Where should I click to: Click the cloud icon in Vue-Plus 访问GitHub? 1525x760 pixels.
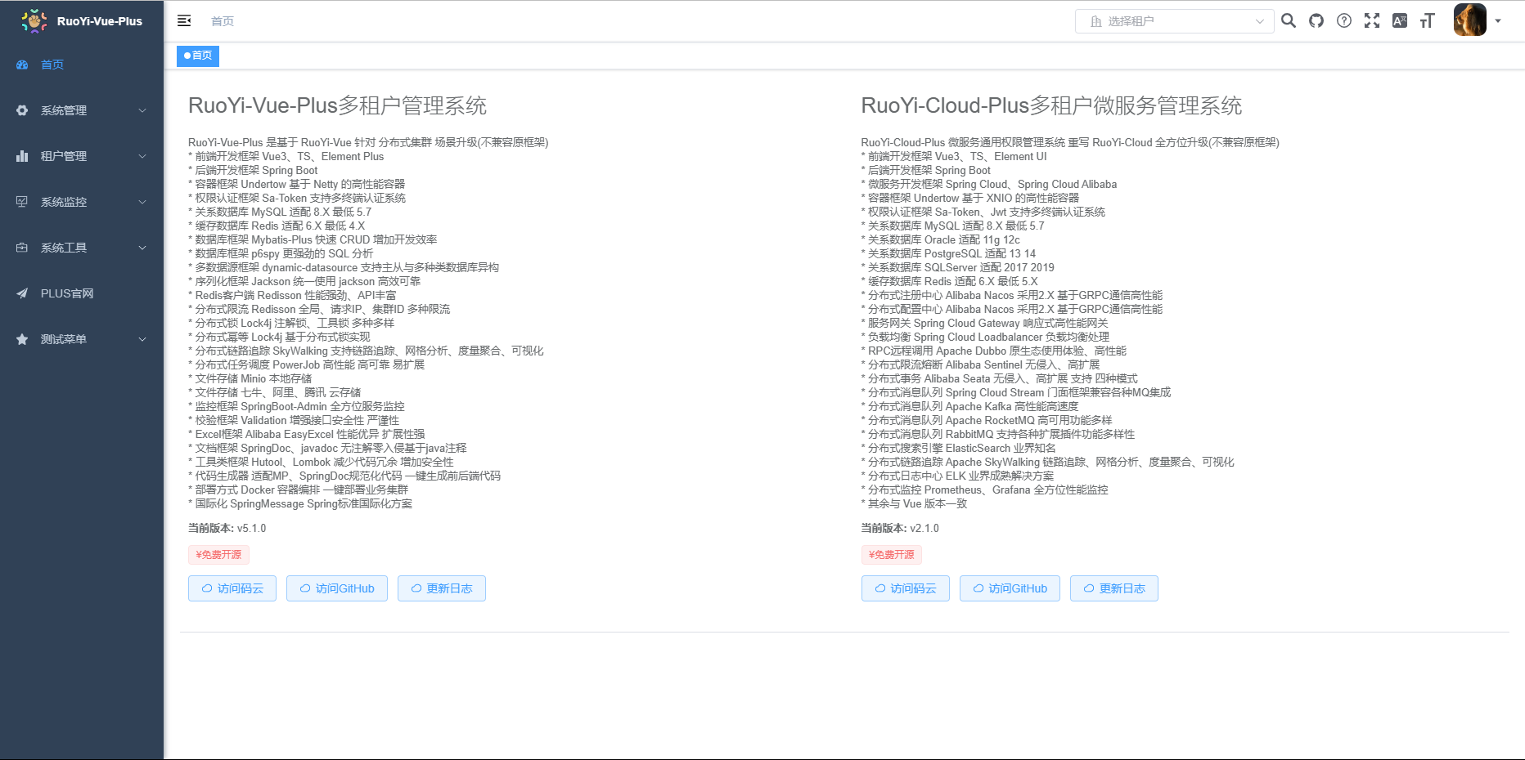point(305,588)
